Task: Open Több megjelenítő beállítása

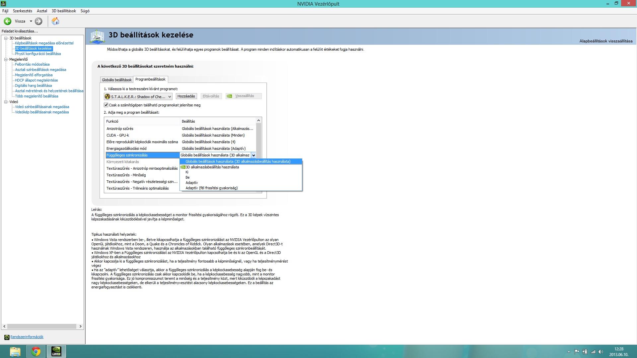Action: point(36,96)
